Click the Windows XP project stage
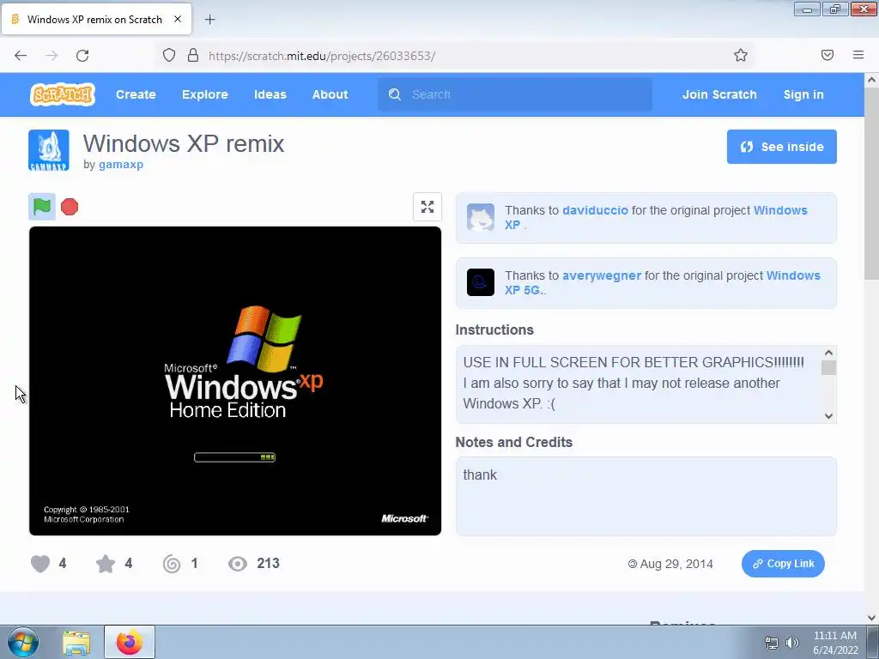 point(235,381)
